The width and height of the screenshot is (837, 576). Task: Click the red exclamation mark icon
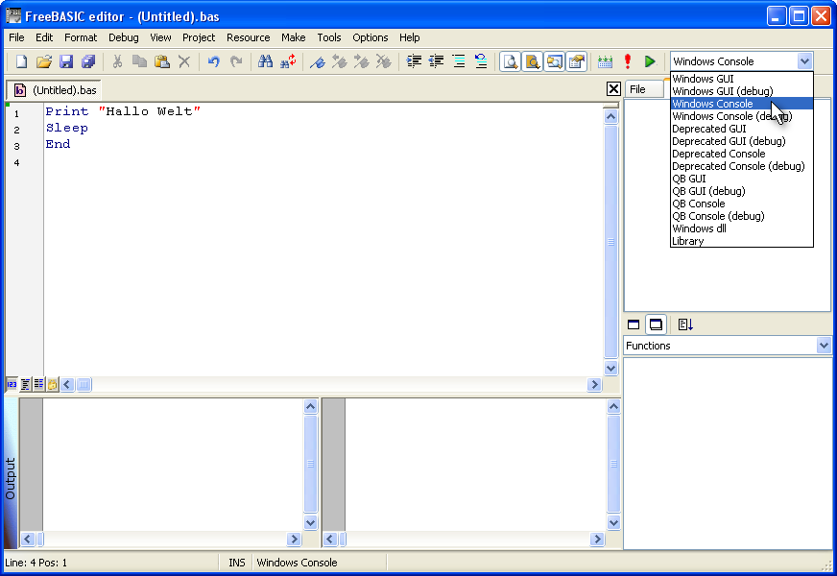coord(628,61)
